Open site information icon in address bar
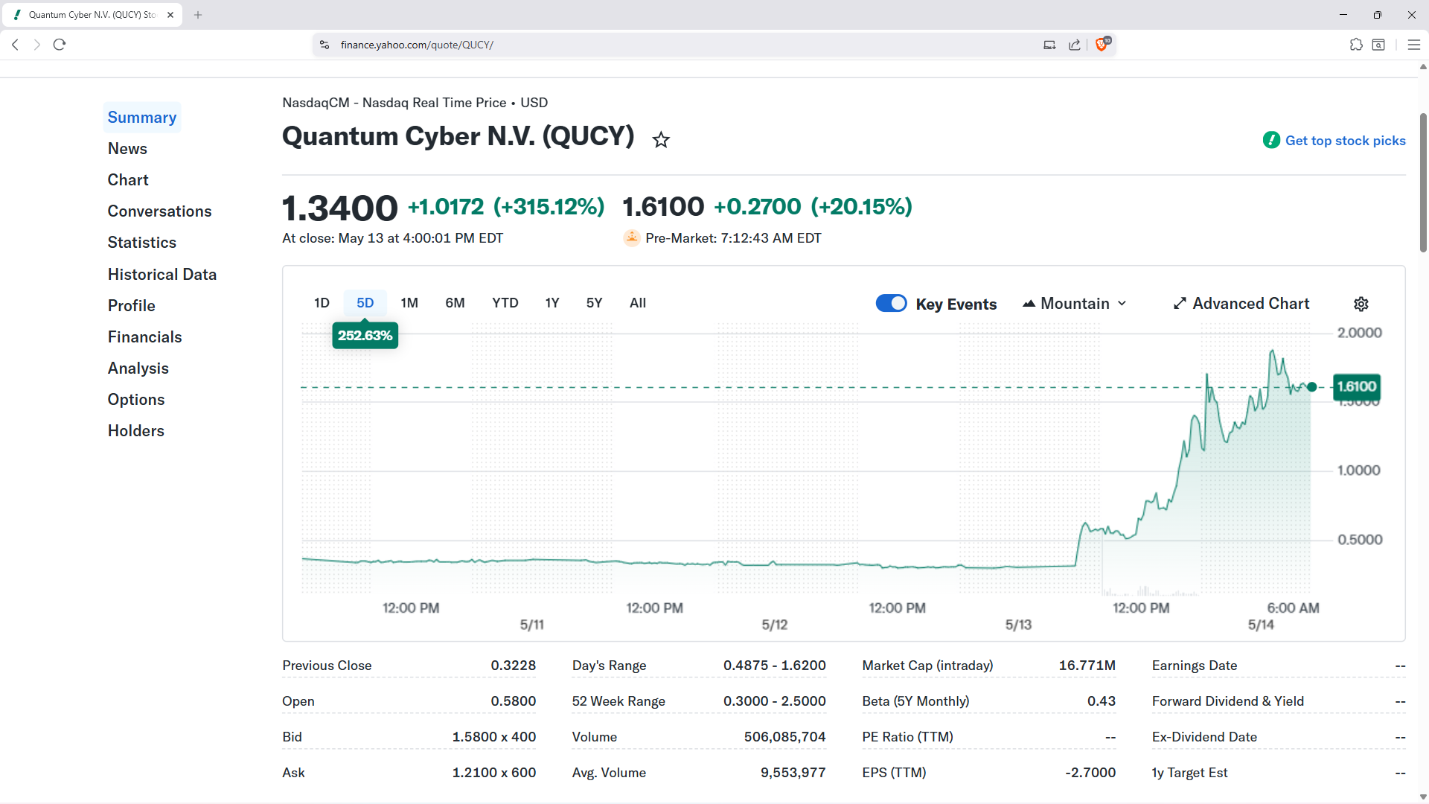Screen dimensions: 1429x804 (x=325, y=45)
